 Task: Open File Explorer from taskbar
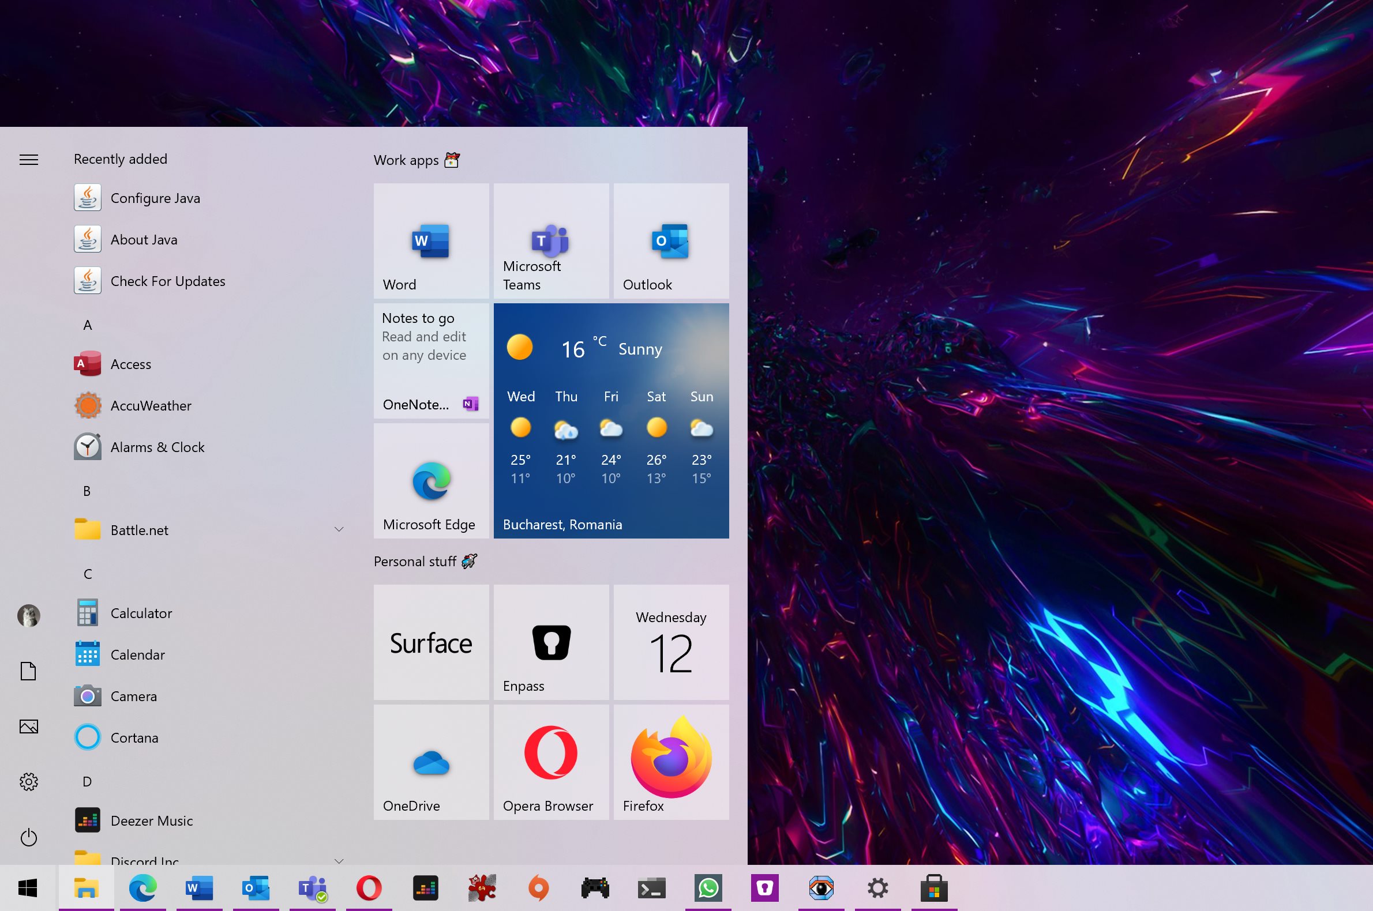coord(86,888)
